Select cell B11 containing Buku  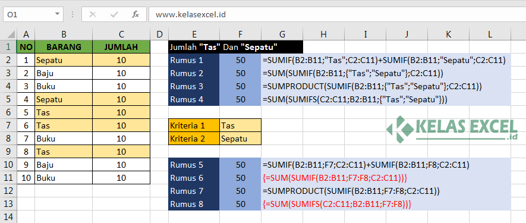coord(64,178)
